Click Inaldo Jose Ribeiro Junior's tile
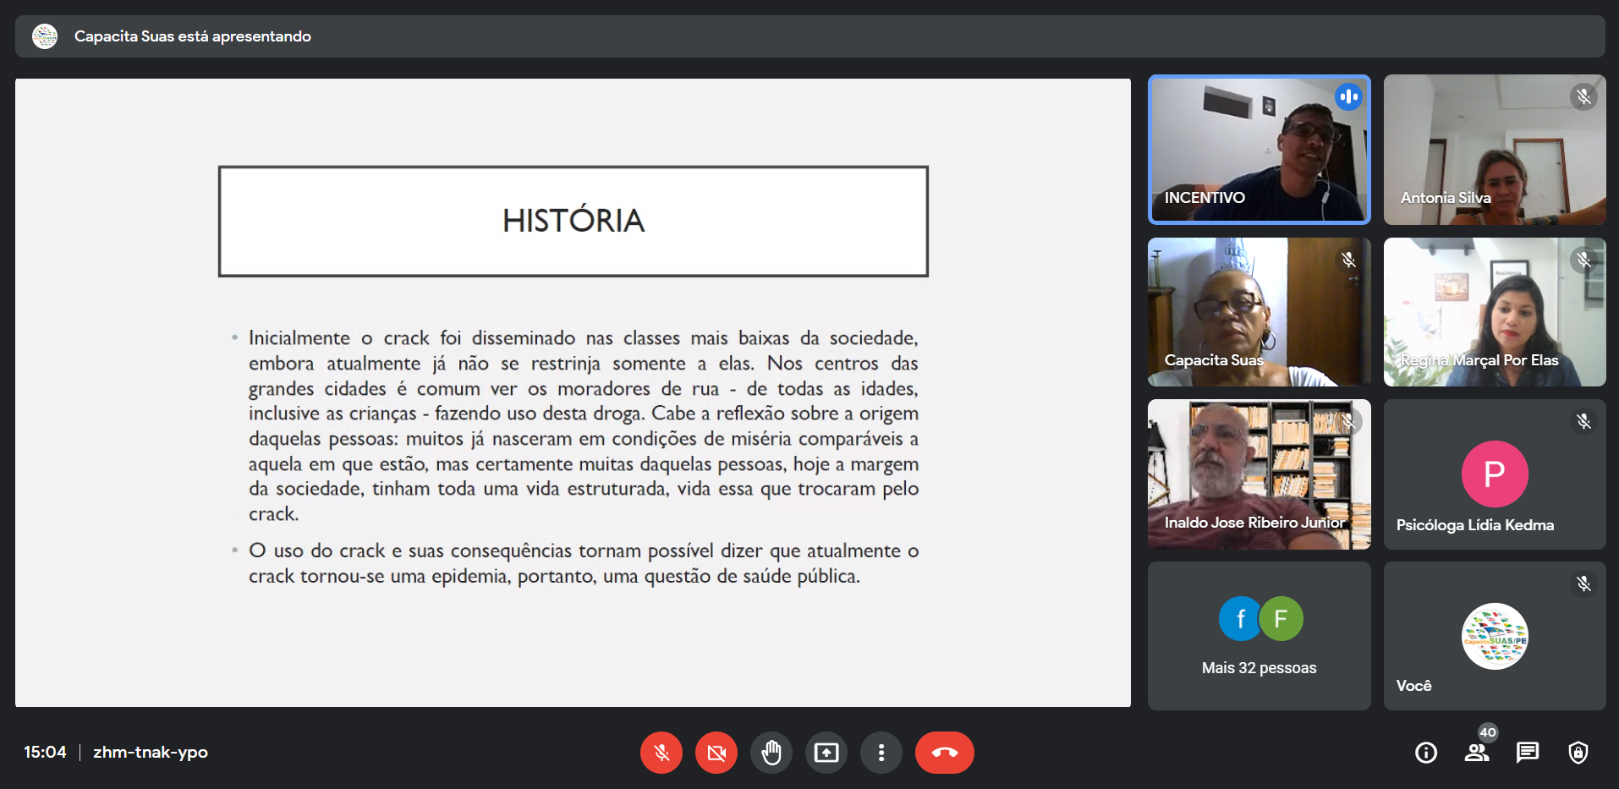 click(1259, 474)
